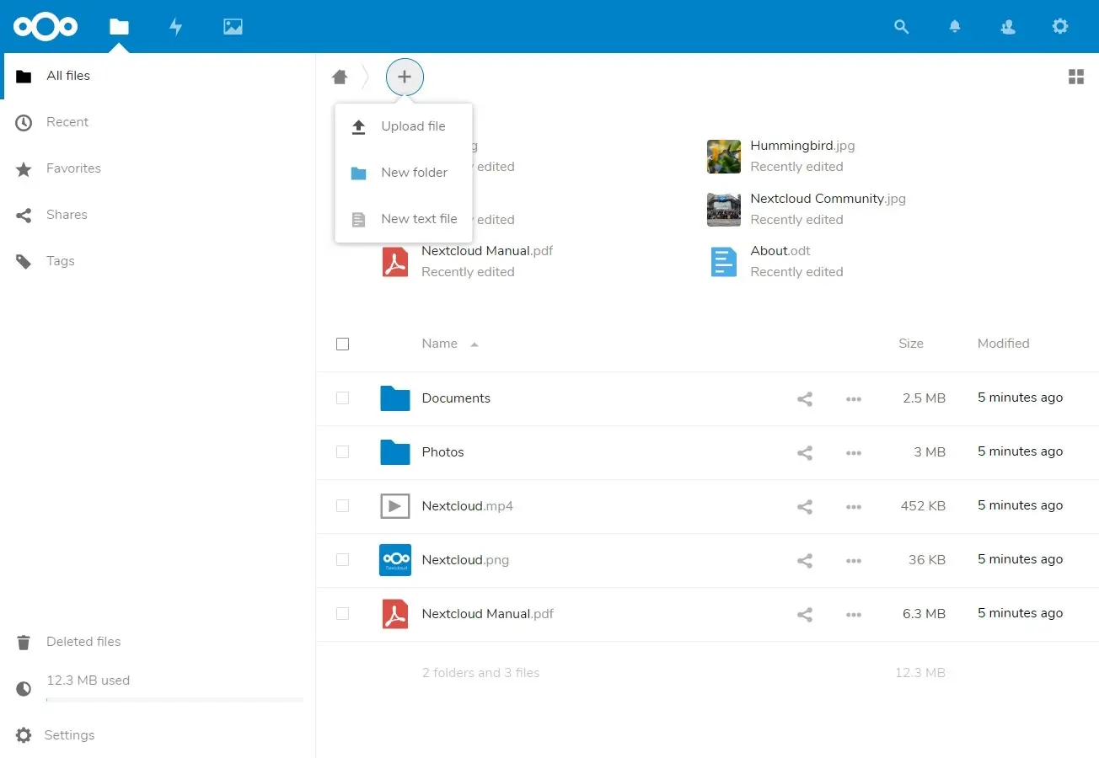
Task: Expand more actions for Nextcloud Manual.pdf
Action: [x=854, y=615]
